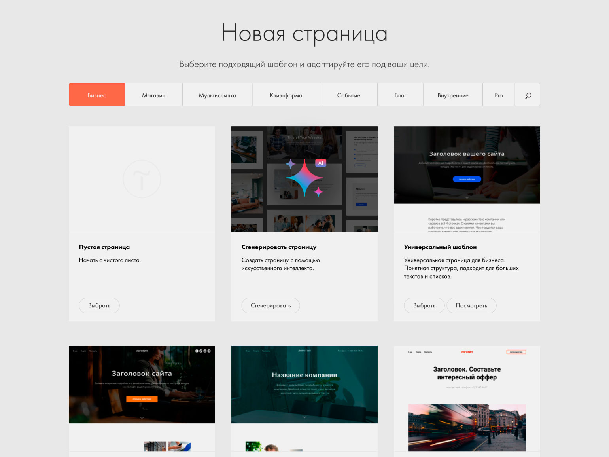
Task: Show the Событие templates
Action: [x=348, y=95]
